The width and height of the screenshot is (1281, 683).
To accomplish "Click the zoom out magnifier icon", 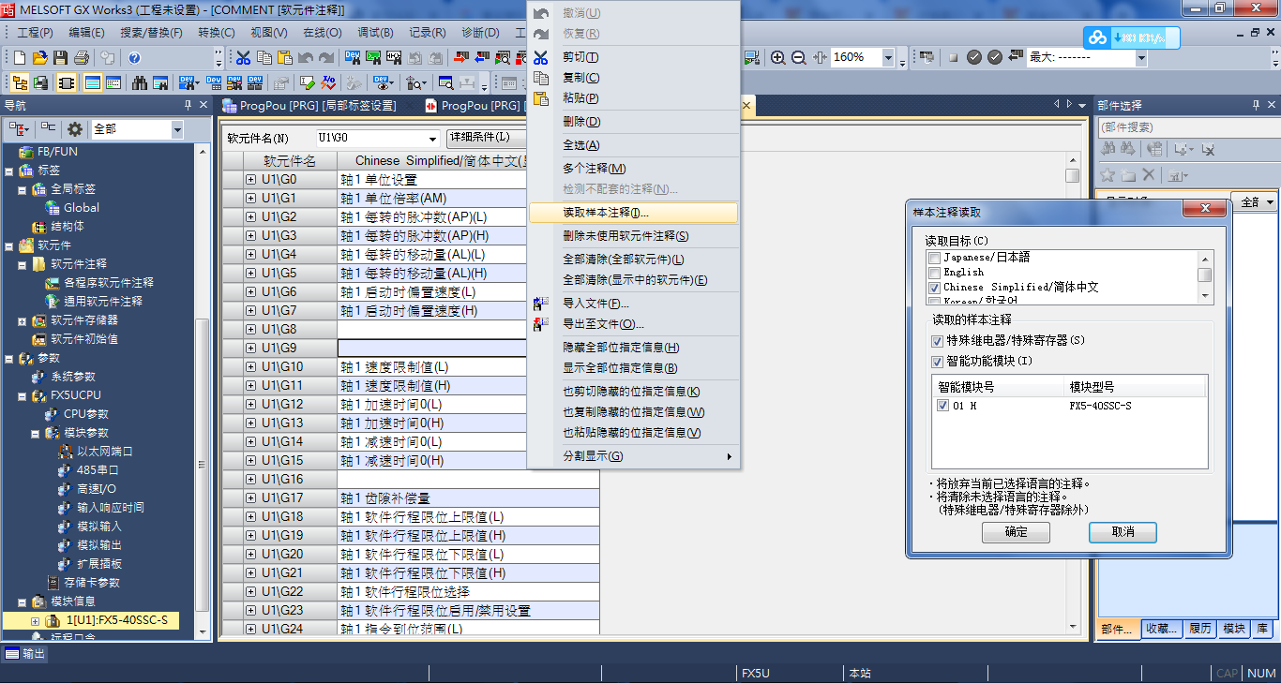I will click(x=798, y=57).
